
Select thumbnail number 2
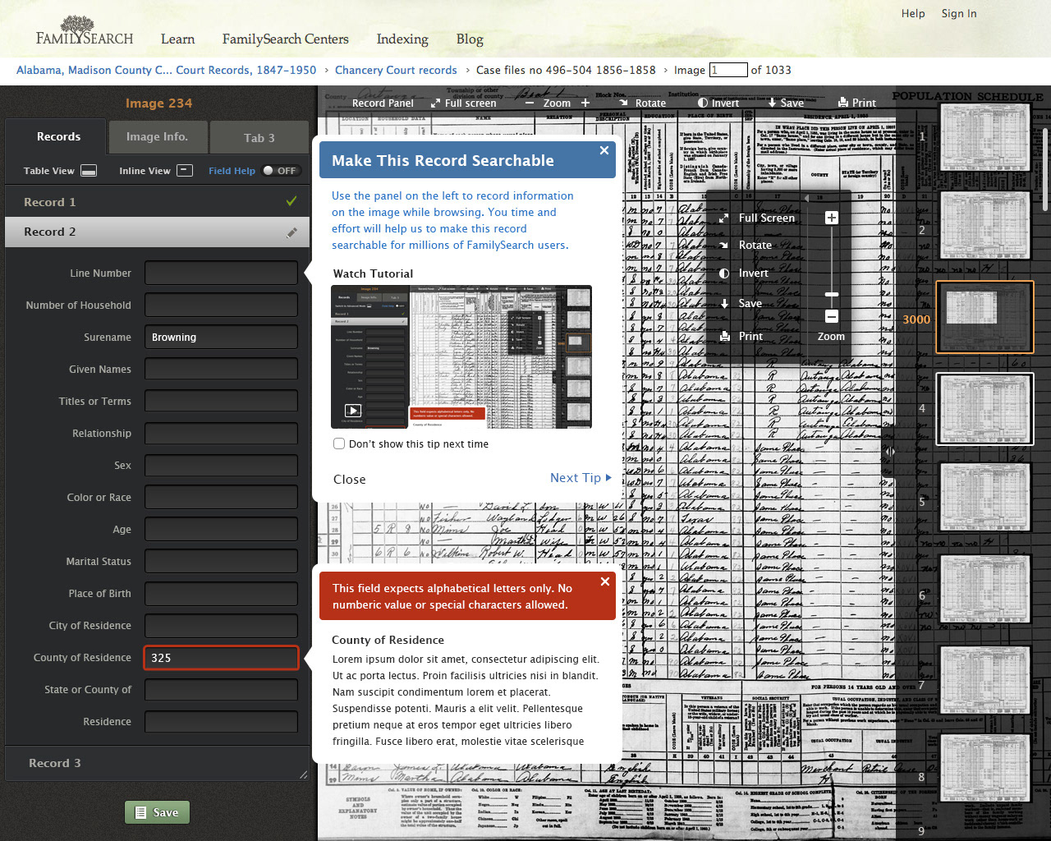point(985,227)
